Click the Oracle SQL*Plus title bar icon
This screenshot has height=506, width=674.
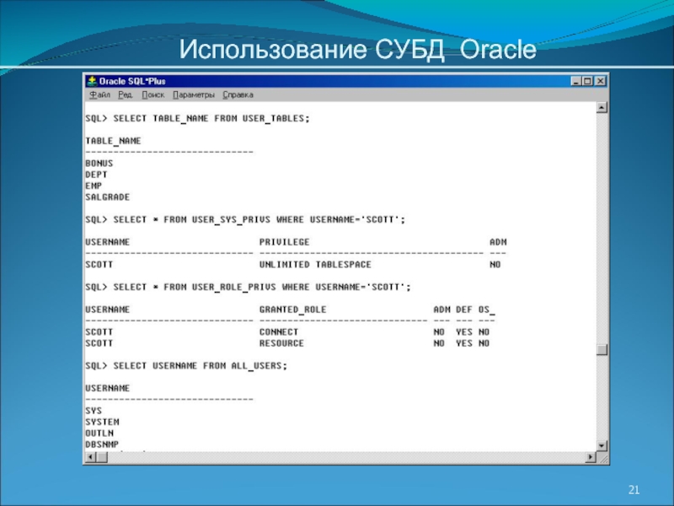92,81
